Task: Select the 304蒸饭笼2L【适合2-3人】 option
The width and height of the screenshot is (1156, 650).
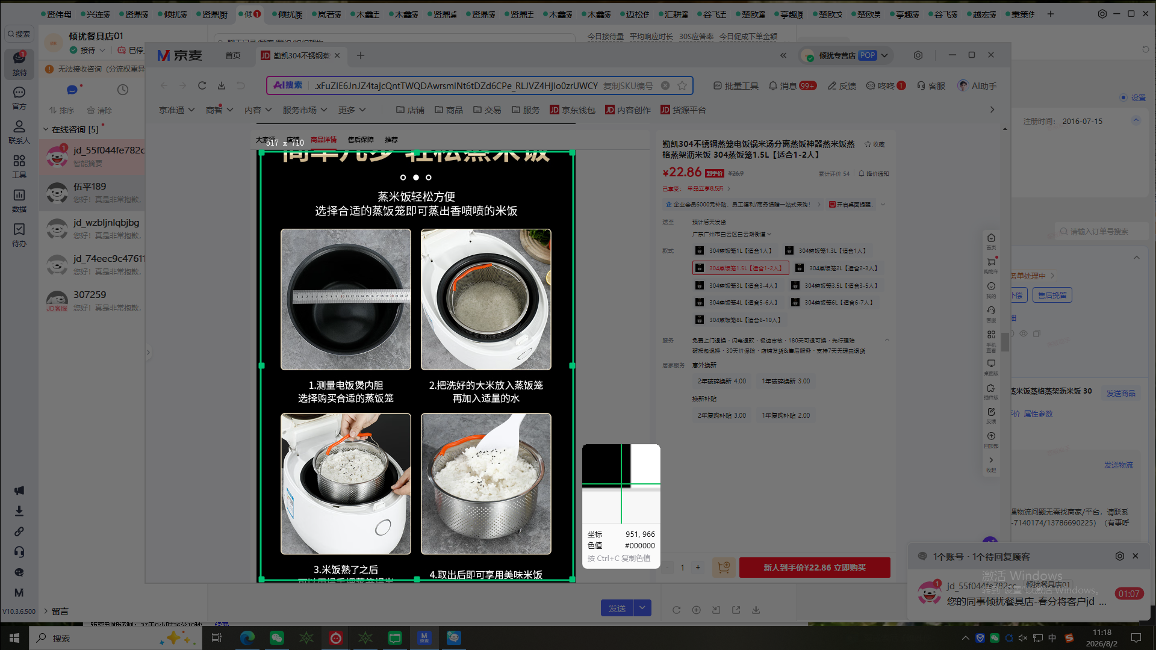Action: pyautogui.click(x=837, y=268)
